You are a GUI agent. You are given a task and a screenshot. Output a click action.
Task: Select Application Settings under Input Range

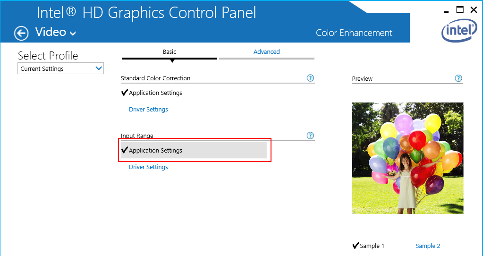click(x=155, y=151)
